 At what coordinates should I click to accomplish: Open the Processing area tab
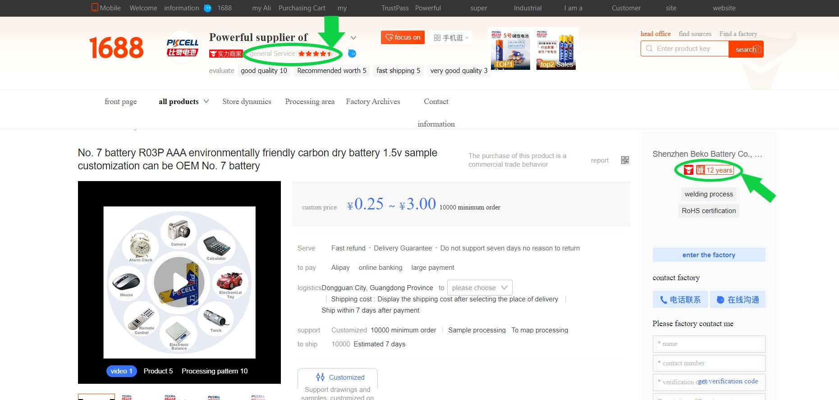(x=310, y=101)
